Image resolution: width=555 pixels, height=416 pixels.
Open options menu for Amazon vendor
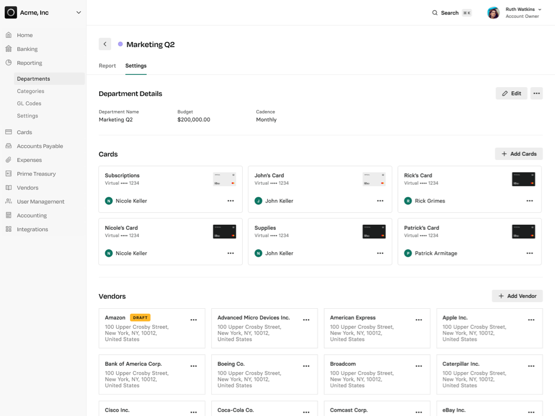coord(193,320)
